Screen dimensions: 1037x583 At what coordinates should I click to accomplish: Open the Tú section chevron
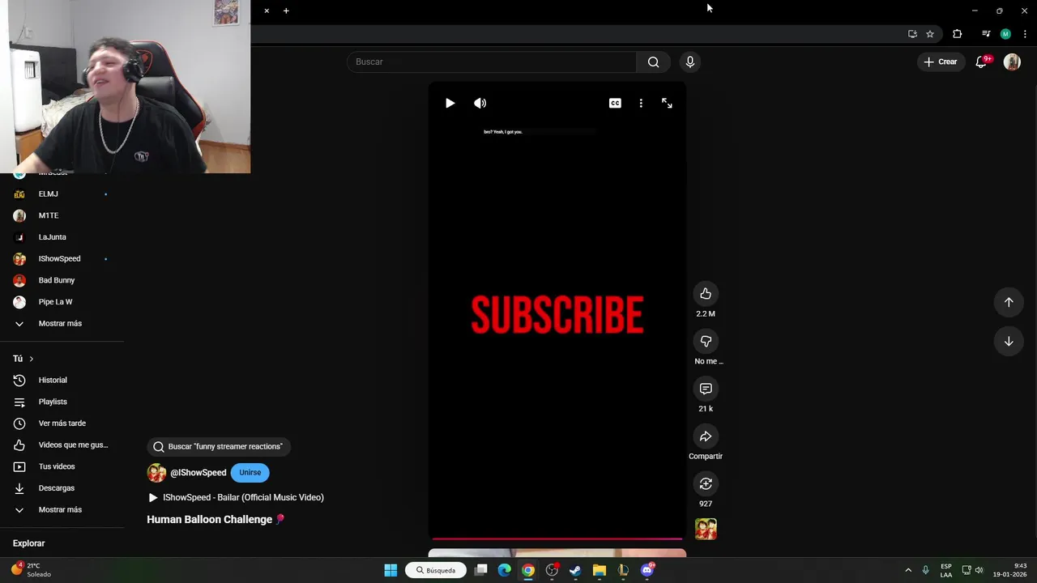click(x=32, y=359)
